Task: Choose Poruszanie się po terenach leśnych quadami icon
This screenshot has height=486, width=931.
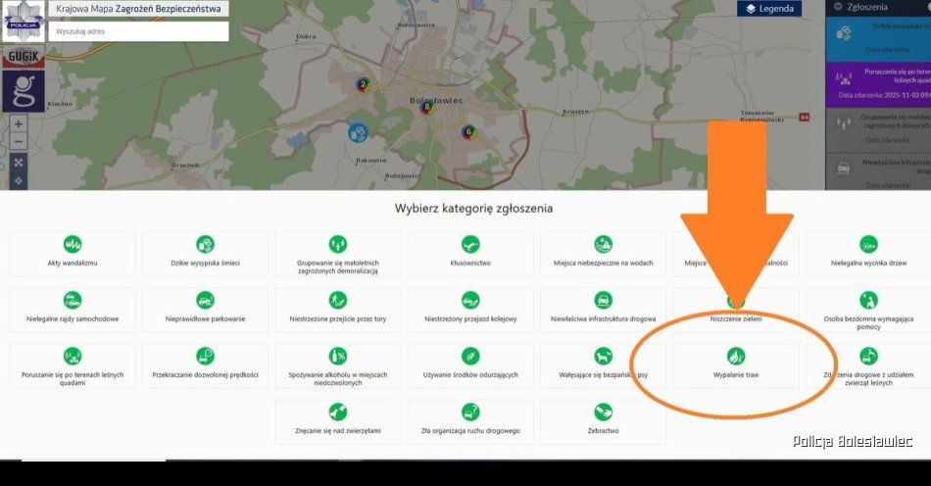Action: [x=73, y=356]
